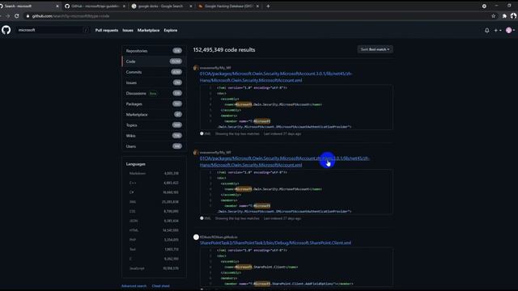Image resolution: width=518 pixels, height=291 pixels.
Task: Open the Advanced search link
Action: coord(134,286)
